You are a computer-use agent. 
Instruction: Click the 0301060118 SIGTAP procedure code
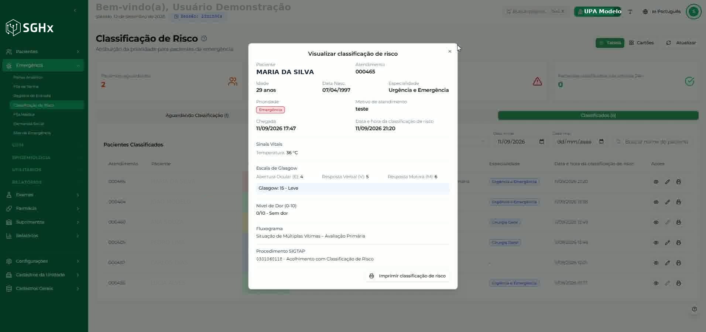click(x=269, y=259)
